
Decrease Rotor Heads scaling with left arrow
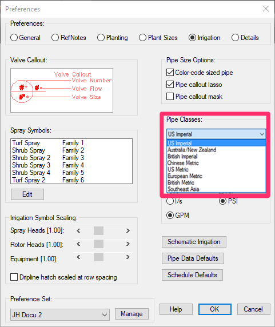pyautogui.click(x=78, y=244)
